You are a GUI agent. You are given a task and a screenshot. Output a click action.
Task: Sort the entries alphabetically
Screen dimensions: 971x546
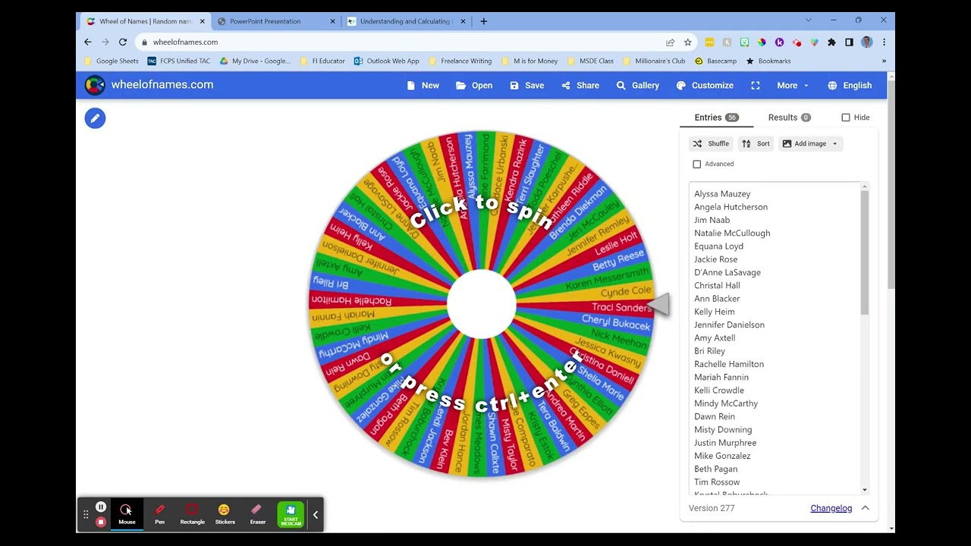(756, 143)
